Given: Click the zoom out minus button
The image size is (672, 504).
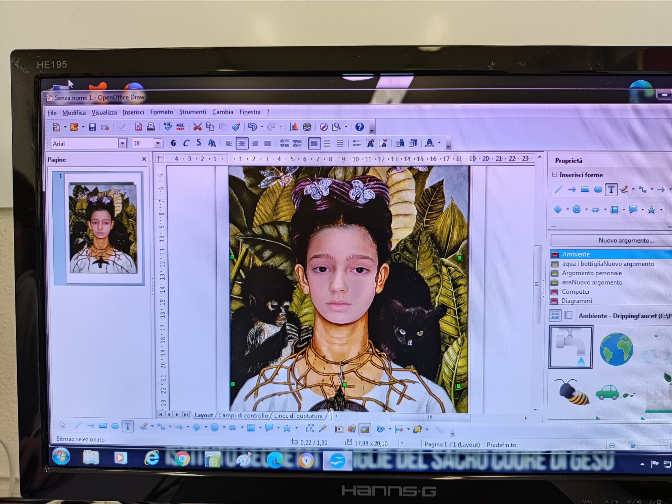Looking at the screenshot, I should coord(612,446).
